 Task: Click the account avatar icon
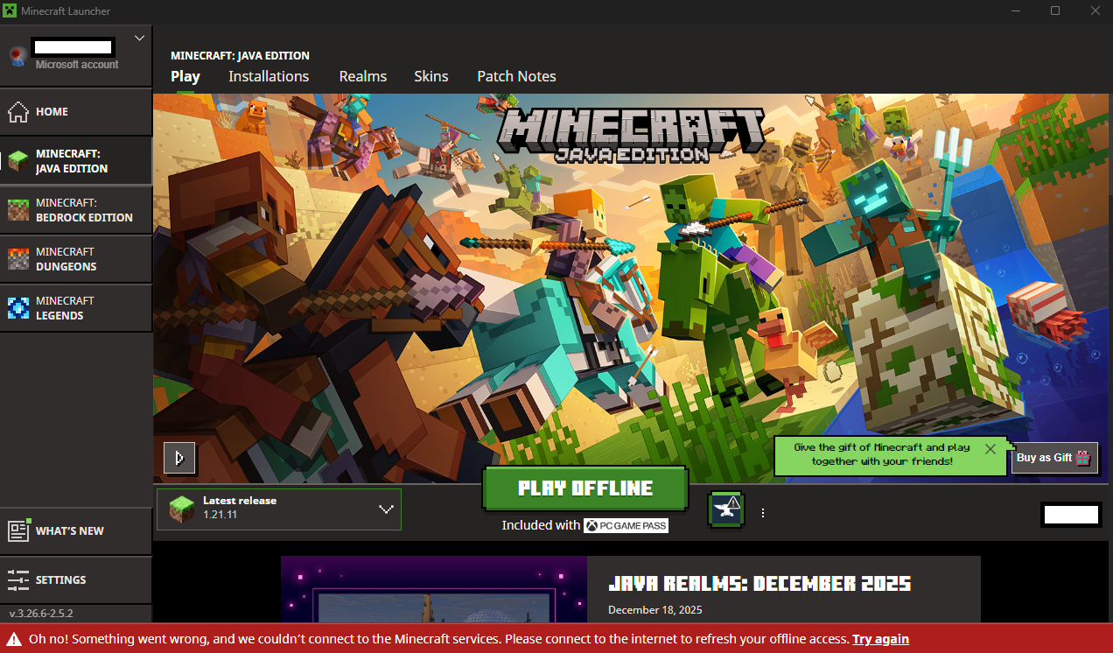pyautogui.click(x=17, y=57)
